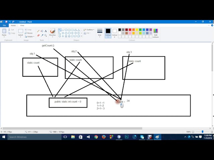Open Paint Help question mark icon
Viewport: 214px width, 160px height.
pos(212,25)
